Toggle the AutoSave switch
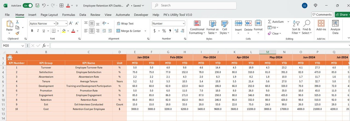Viewport: 350px width, 121px height. tap(27, 5)
